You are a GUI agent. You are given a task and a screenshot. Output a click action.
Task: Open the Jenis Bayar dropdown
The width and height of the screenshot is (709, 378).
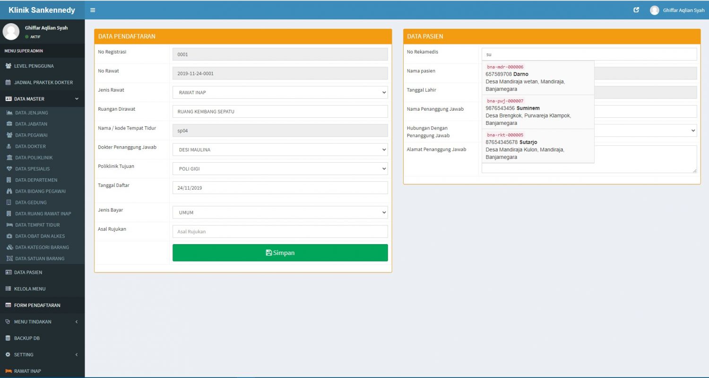point(280,212)
